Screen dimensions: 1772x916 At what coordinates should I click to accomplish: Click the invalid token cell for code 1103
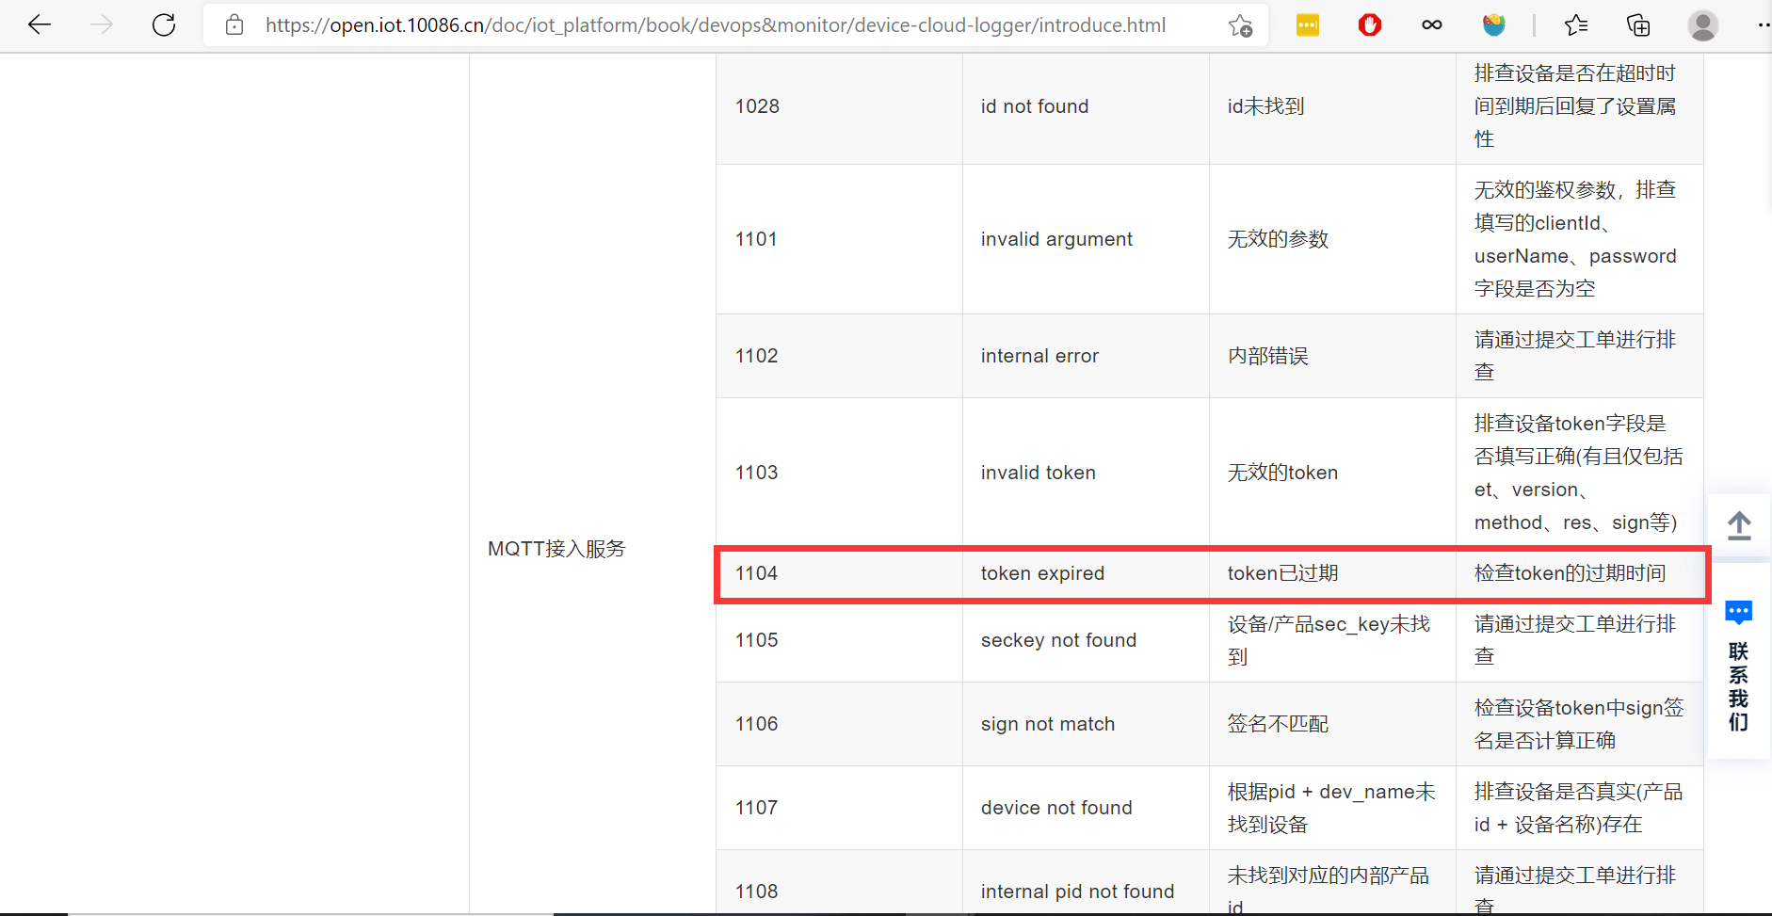pyautogui.click(x=1038, y=472)
